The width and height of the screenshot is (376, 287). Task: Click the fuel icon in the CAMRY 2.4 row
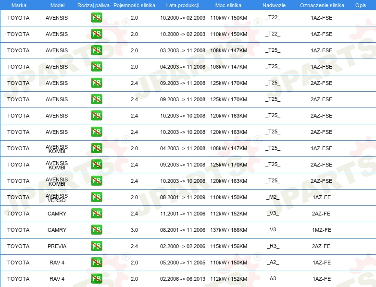point(96,213)
